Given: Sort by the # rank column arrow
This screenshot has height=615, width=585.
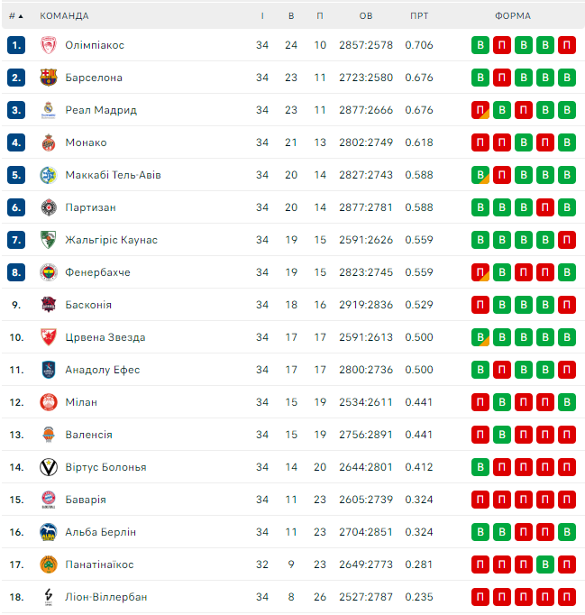Looking at the screenshot, I should coord(16,16).
